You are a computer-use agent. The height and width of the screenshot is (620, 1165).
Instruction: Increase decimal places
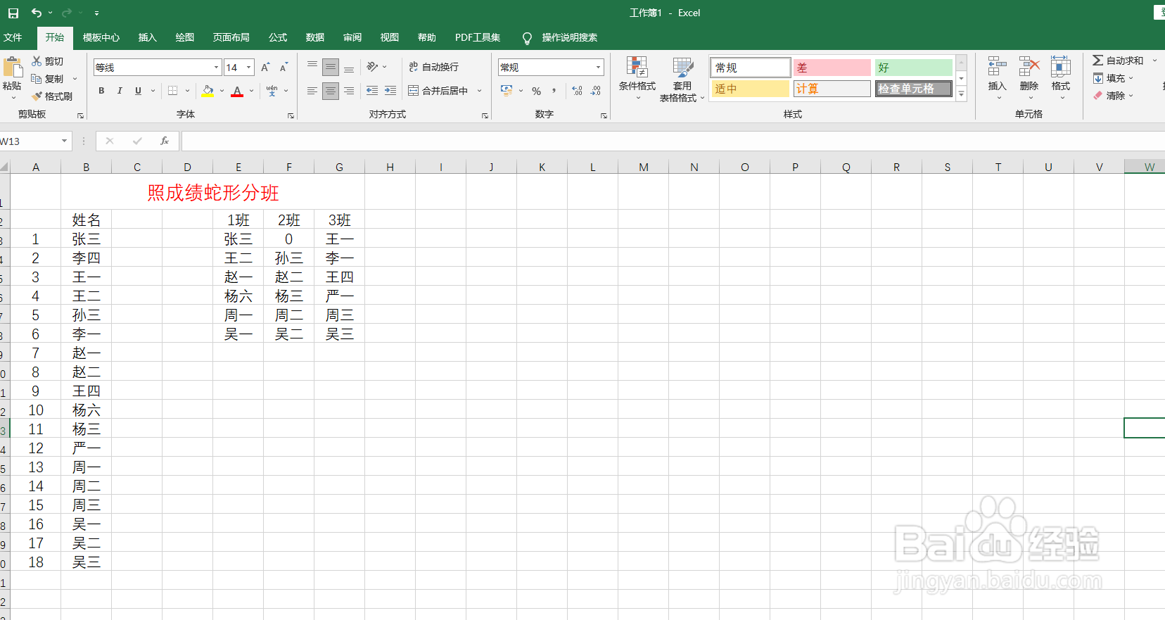point(577,91)
